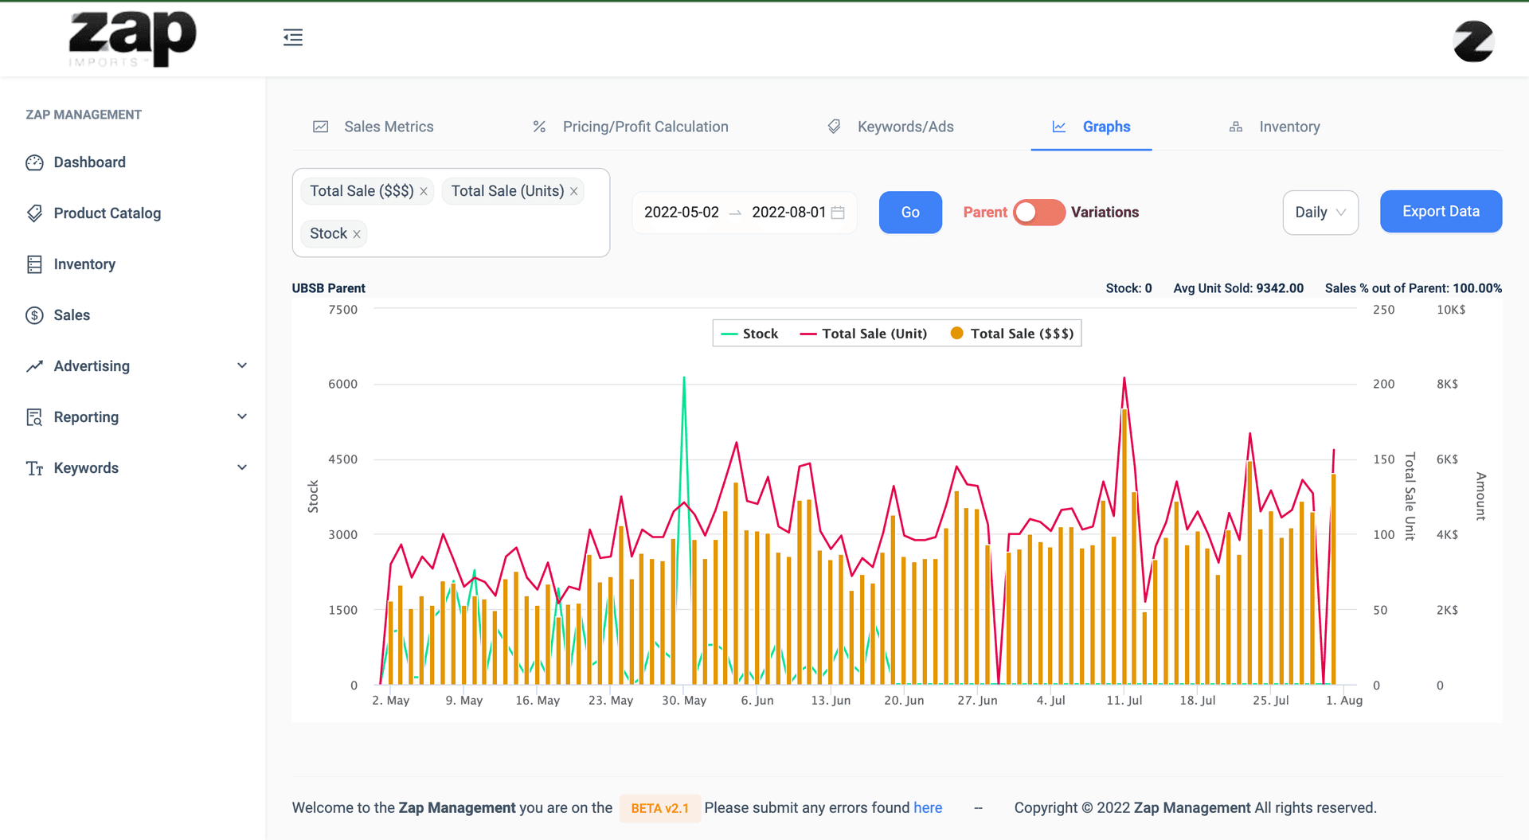The width and height of the screenshot is (1529, 840).
Task: Click the Inventory list icon in sidebar
Action: point(34,264)
